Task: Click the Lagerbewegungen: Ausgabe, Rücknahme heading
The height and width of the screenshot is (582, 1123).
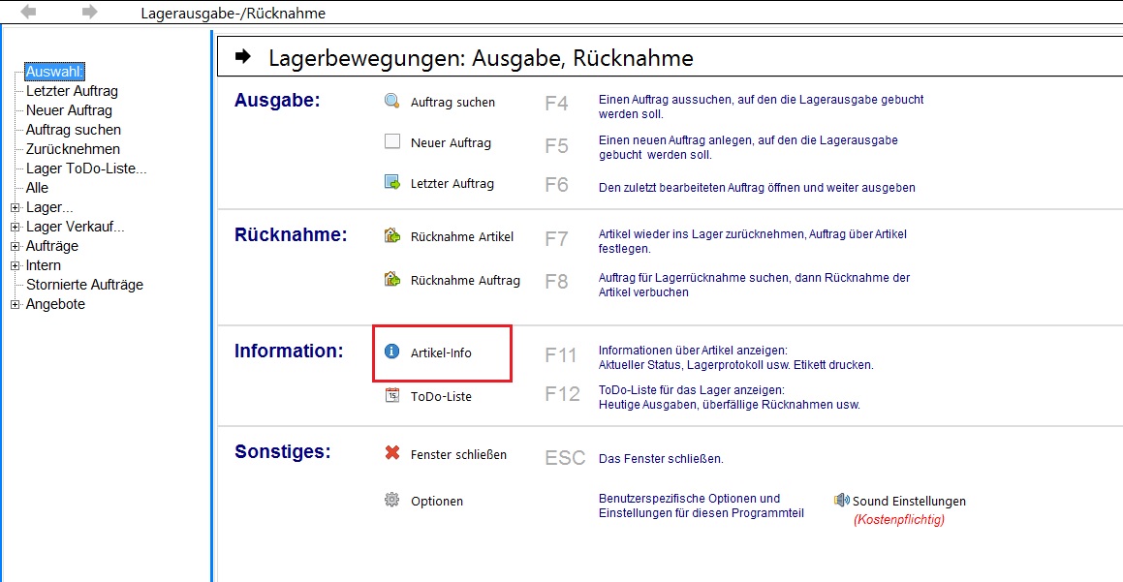Action: click(x=481, y=58)
